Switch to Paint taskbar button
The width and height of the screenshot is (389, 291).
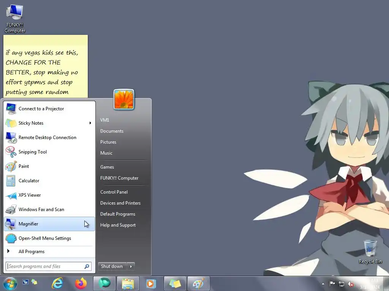coord(198,283)
